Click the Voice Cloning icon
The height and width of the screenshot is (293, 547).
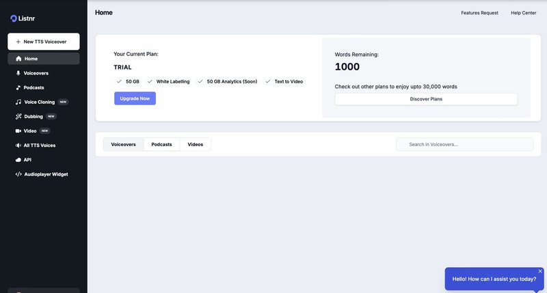[18, 102]
